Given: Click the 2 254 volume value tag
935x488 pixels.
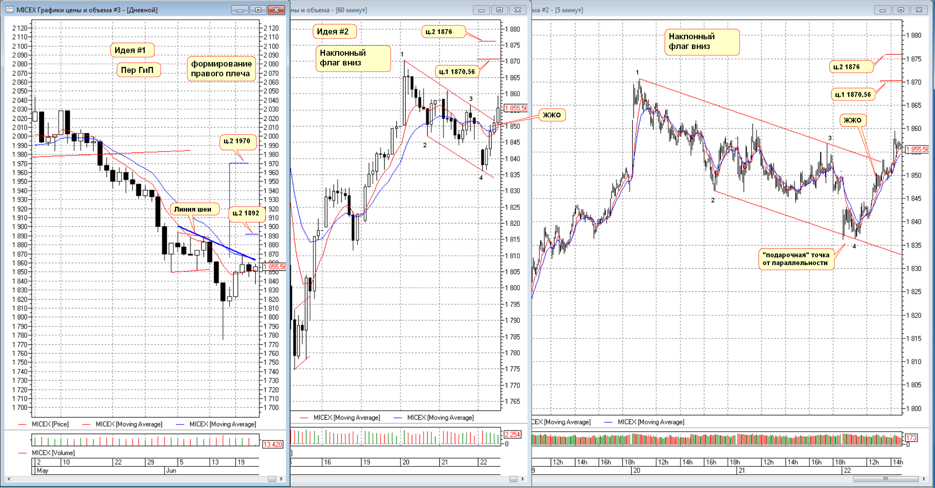Looking at the screenshot, I should tap(512, 435).
